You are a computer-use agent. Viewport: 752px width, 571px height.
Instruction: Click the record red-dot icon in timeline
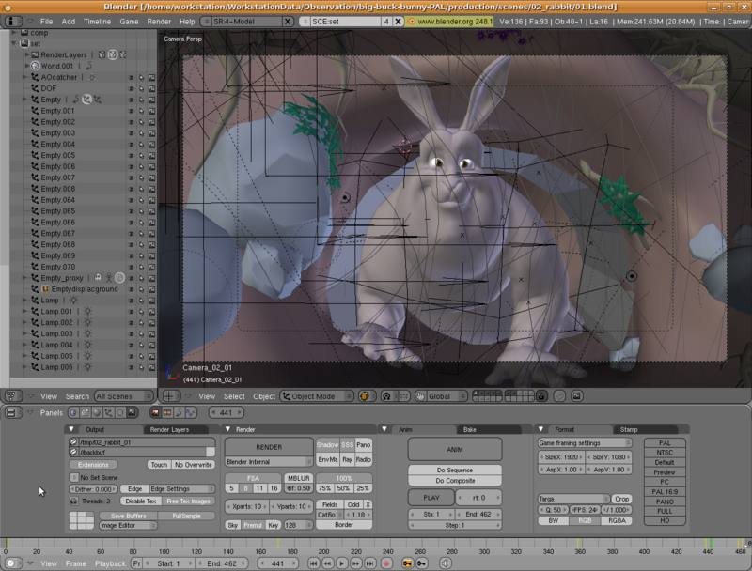pyautogui.click(x=386, y=563)
